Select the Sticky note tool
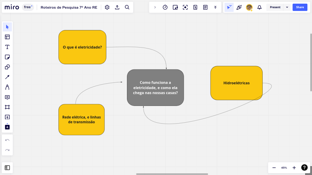Screen dimensions: 312x175 click(x=7, y=57)
